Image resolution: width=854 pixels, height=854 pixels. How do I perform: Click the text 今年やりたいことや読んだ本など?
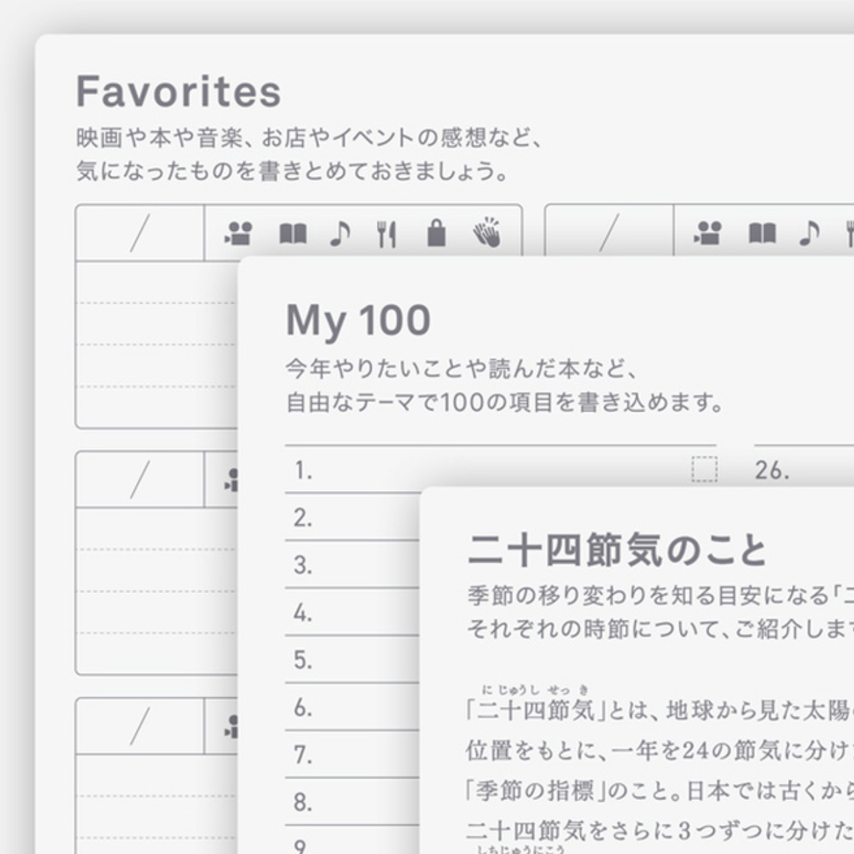(x=462, y=368)
